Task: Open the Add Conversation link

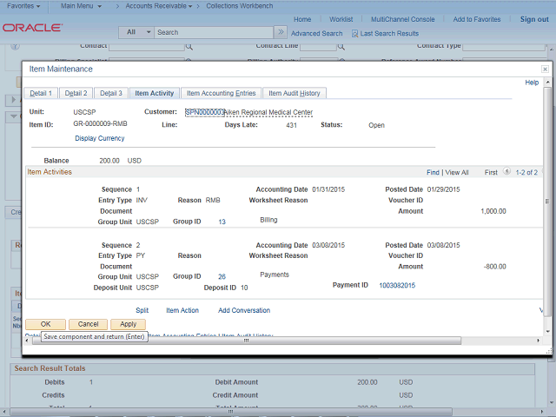Action: (243, 310)
